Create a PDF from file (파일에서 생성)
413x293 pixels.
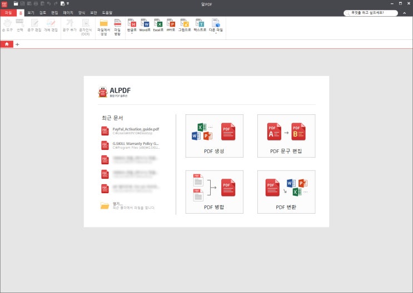click(104, 27)
